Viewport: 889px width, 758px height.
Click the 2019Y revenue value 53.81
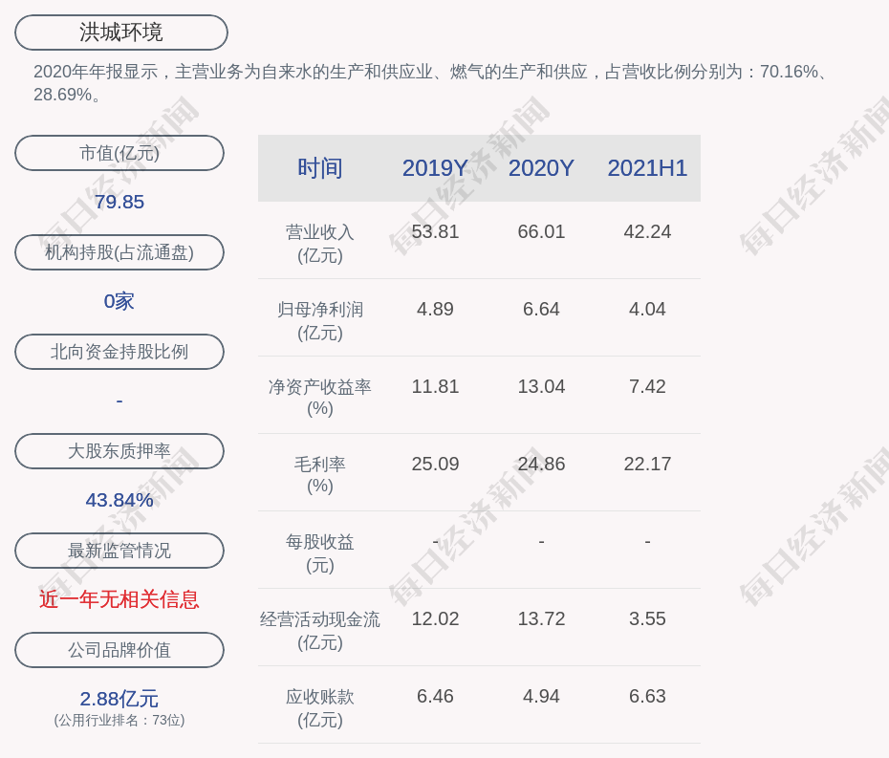click(x=435, y=232)
